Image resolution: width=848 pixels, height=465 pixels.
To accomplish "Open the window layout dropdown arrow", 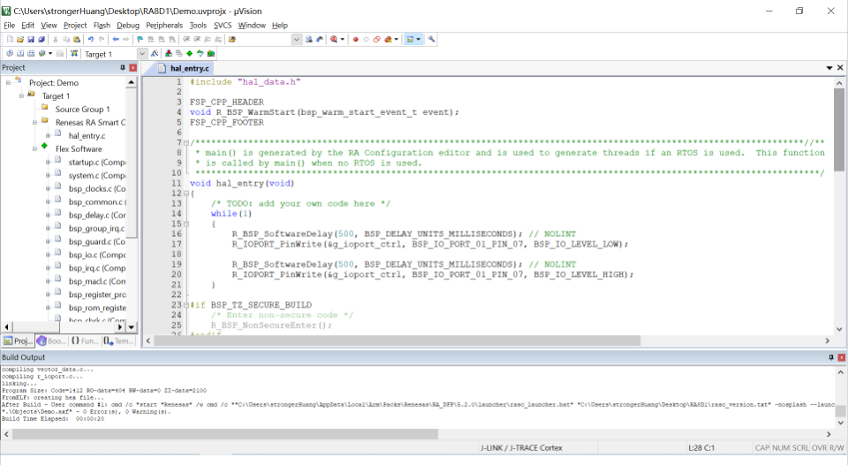I will tap(418, 39).
